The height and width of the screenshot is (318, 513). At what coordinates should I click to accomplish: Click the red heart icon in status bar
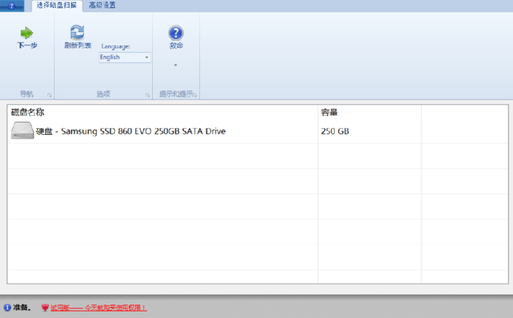point(45,308)
